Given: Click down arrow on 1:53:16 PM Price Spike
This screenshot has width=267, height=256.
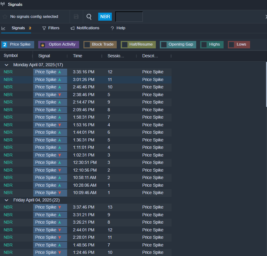Looking at the screenshot, I should 60,125.
